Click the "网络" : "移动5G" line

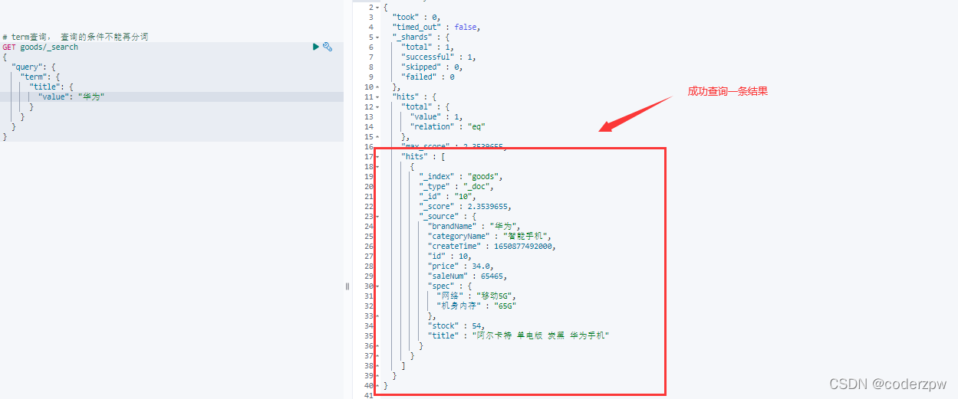(x=476, y=296)
